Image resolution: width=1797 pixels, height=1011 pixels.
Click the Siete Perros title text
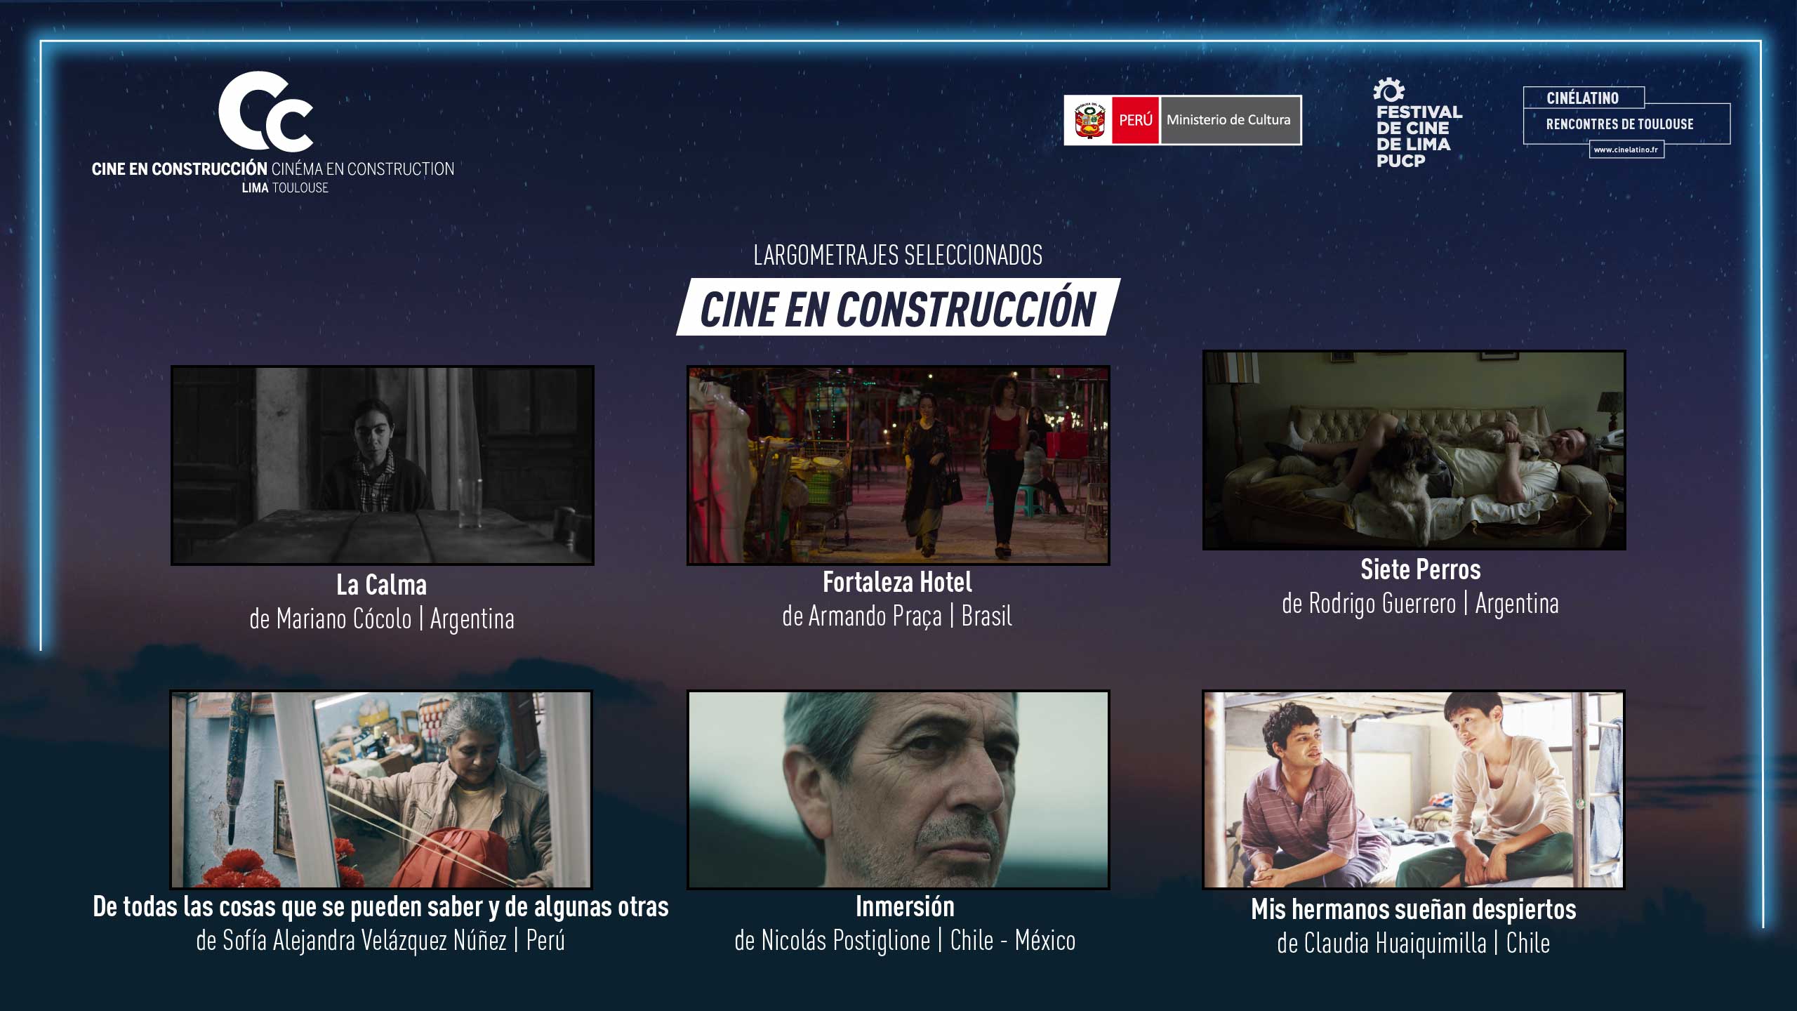pos(1420,569)
